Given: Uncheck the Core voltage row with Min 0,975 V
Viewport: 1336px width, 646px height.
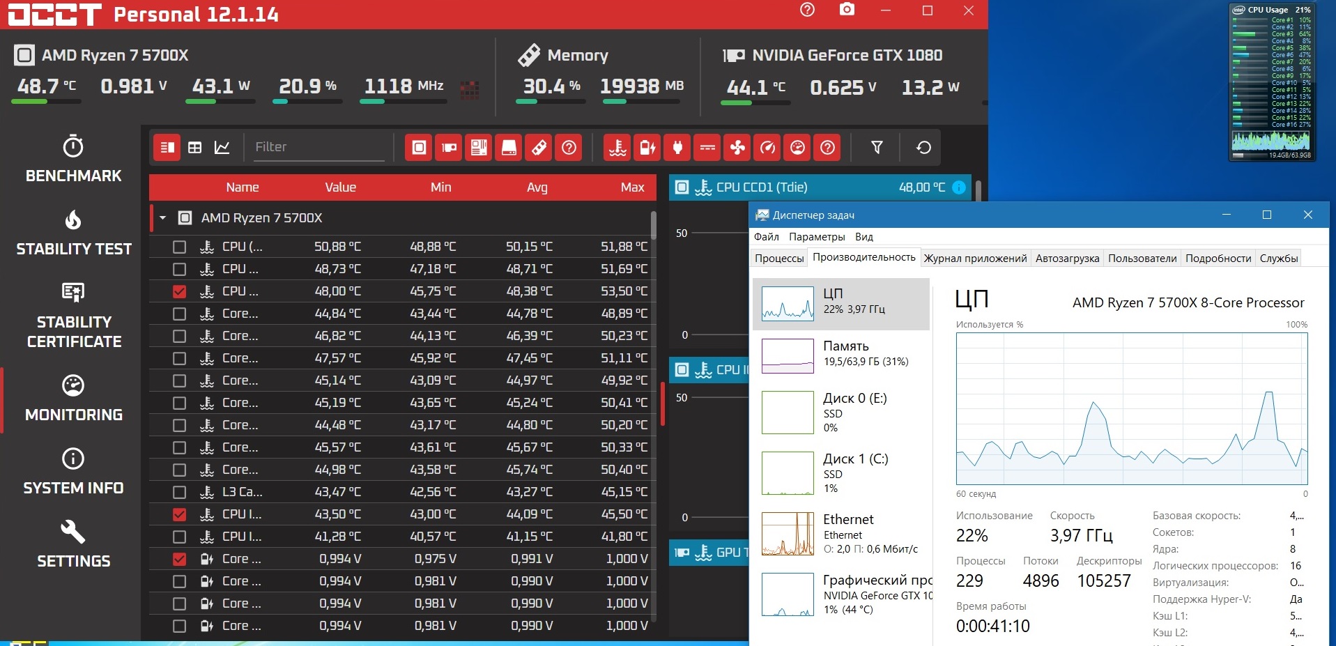Looking at the screenshot, I should [179, 559].
